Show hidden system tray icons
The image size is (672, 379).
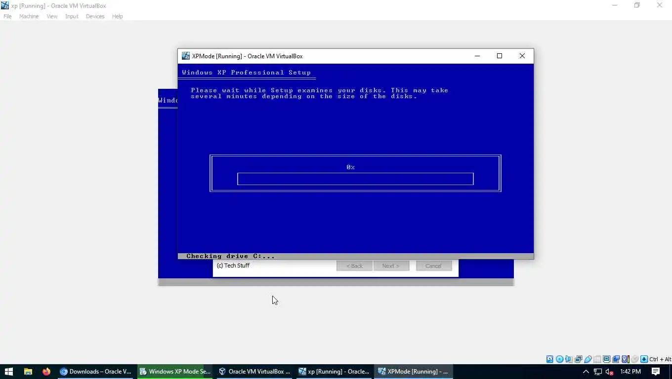(x=586, y=372)
